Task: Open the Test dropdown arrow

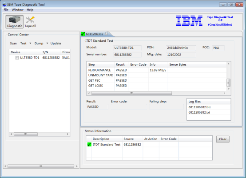Action: click(x=30, y=43)
